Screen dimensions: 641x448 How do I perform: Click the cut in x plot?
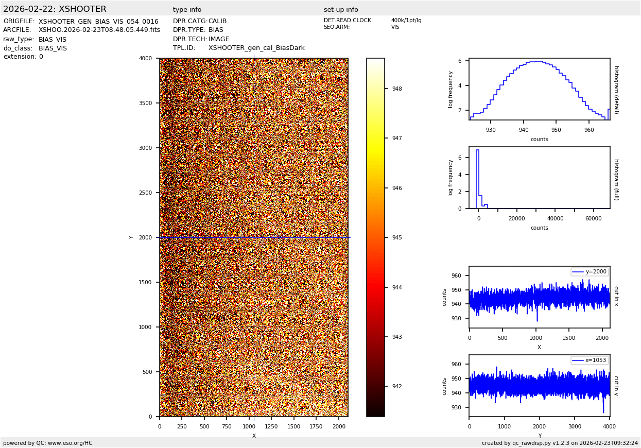[x=539, y=297]
